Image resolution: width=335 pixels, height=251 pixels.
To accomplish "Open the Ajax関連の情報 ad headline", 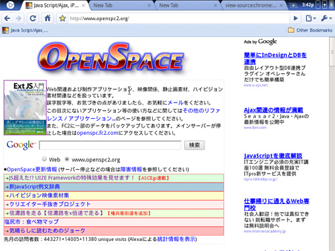I will point(273,110).
